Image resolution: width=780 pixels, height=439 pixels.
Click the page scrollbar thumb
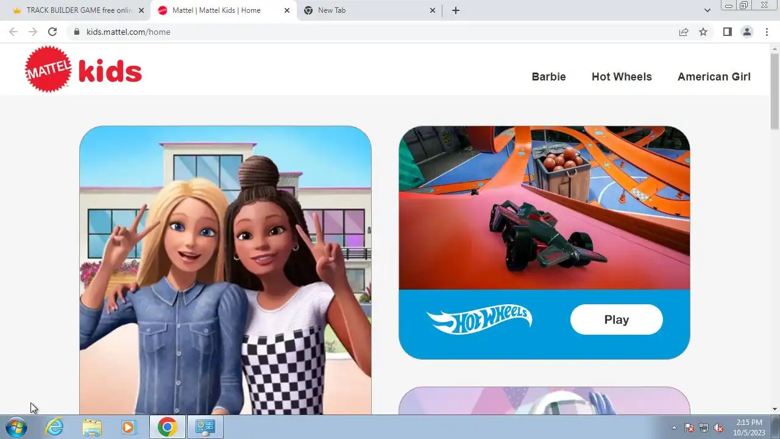(x=775, y=91)
